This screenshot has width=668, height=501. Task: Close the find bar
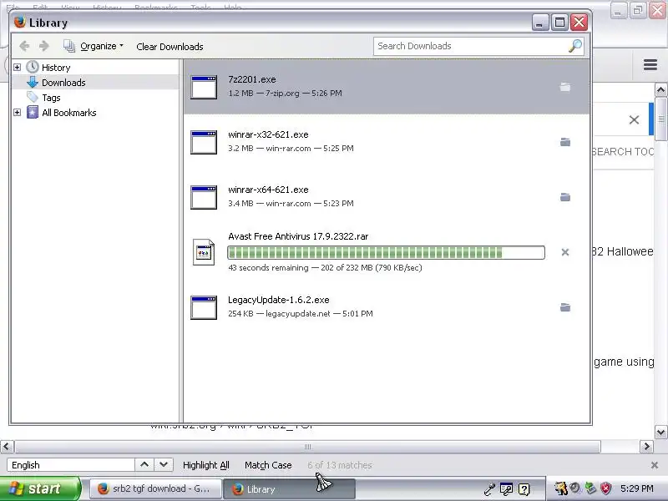(x=655, y=465)
